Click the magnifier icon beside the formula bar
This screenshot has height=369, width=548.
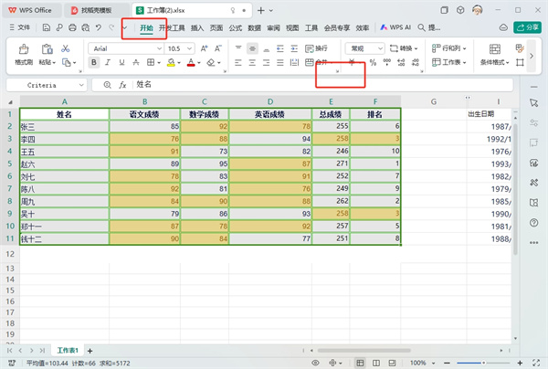pyautogui.click(x=107, y=84)
